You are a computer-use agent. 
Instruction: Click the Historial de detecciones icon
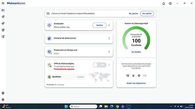[x=49, y=38]
